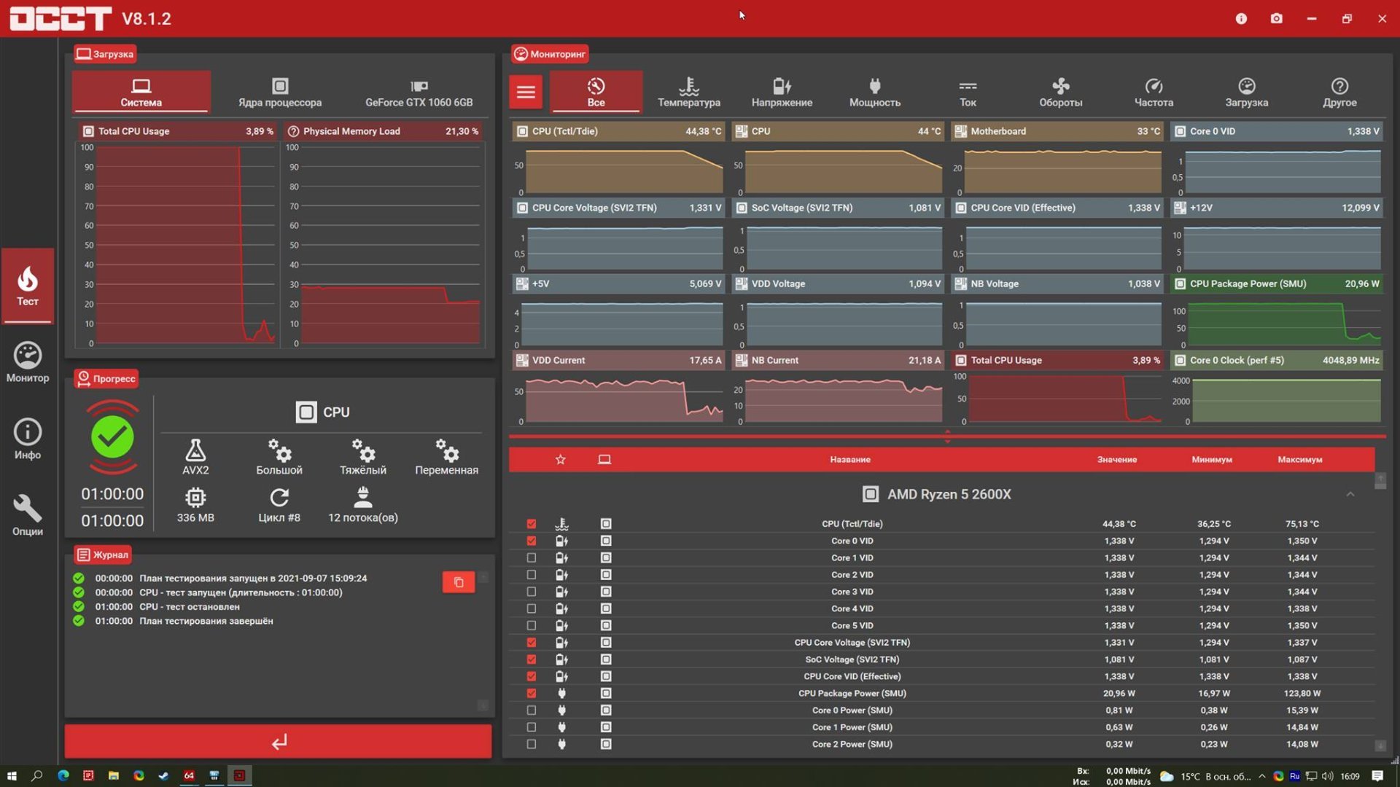Select the Загрузка monitoring tab
Image resolution: width=1400 pixels, height=787 pixels.
pos(1247,92)
